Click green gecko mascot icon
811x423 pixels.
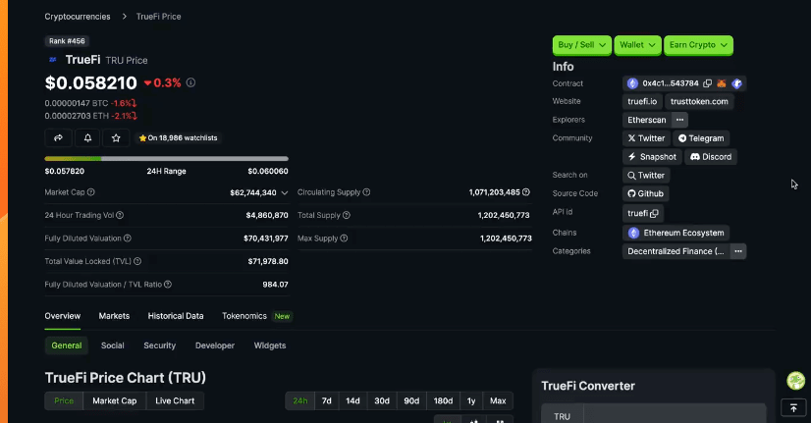tap(796, 381)
